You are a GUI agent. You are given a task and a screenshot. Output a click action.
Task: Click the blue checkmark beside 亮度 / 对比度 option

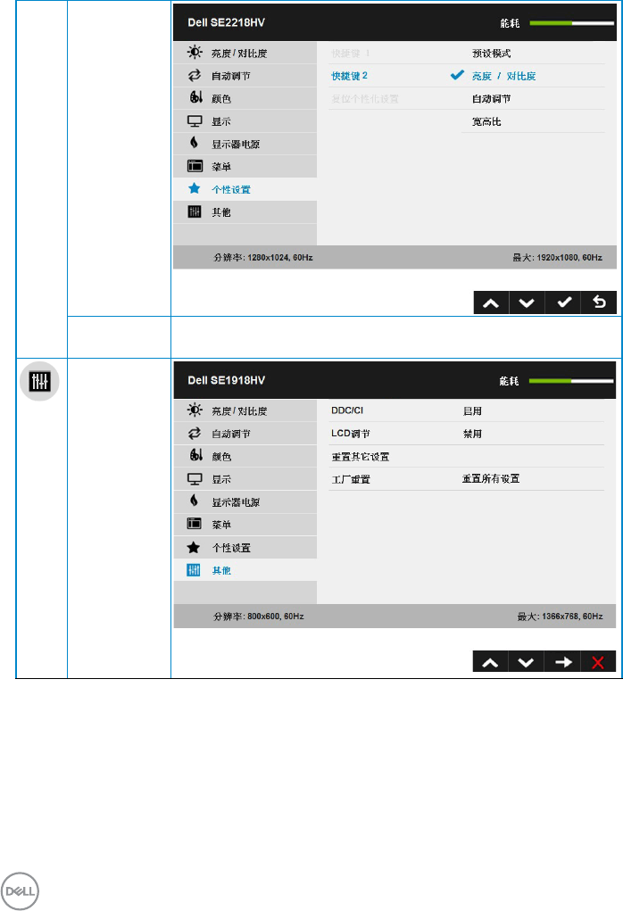click(457, 75)
